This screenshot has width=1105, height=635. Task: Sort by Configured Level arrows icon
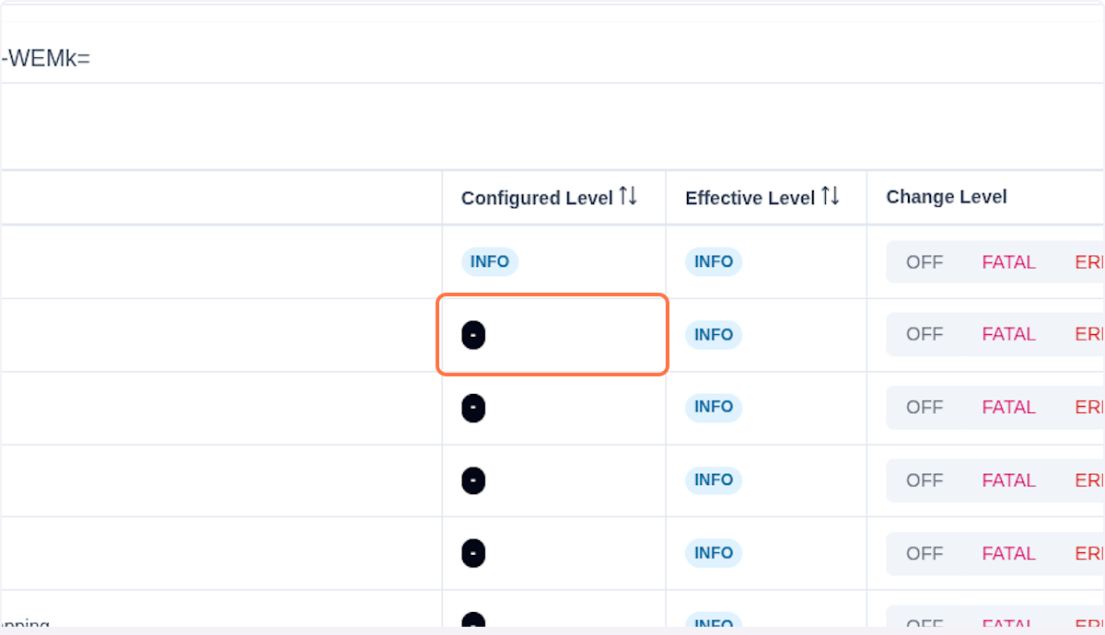click(x=628, y=196)
